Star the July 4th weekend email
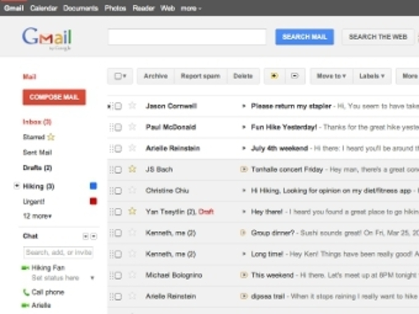Screen dimensions: 419x314 click(132, 148)
